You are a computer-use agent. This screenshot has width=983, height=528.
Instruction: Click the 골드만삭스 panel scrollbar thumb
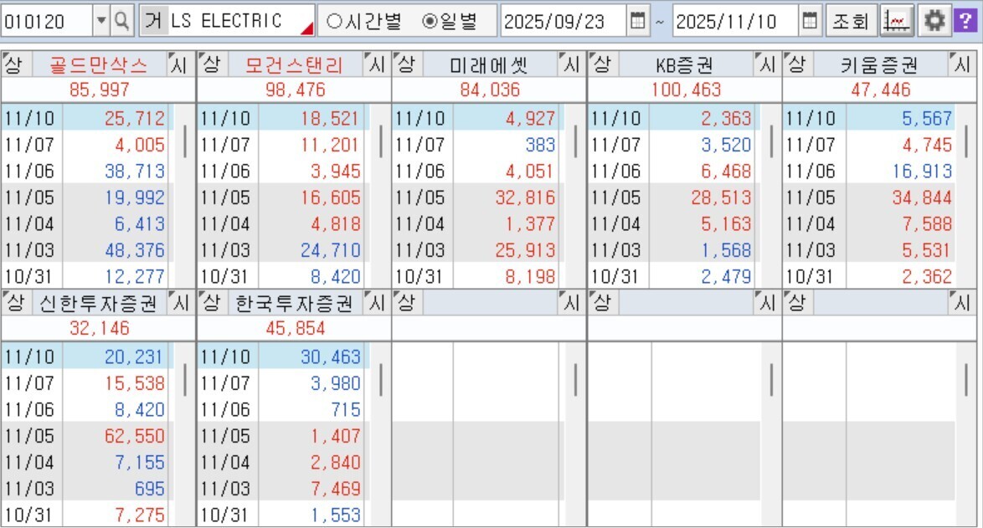185,141
